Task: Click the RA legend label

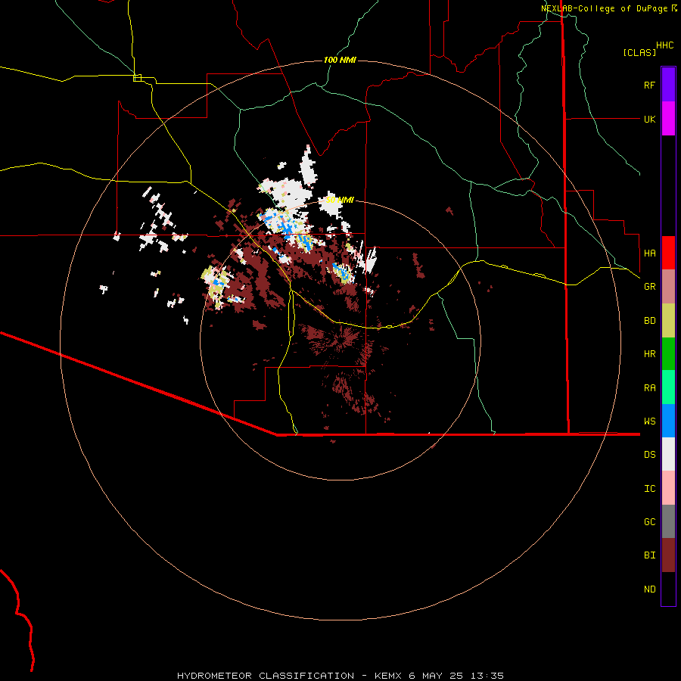Action: [649, 388]
